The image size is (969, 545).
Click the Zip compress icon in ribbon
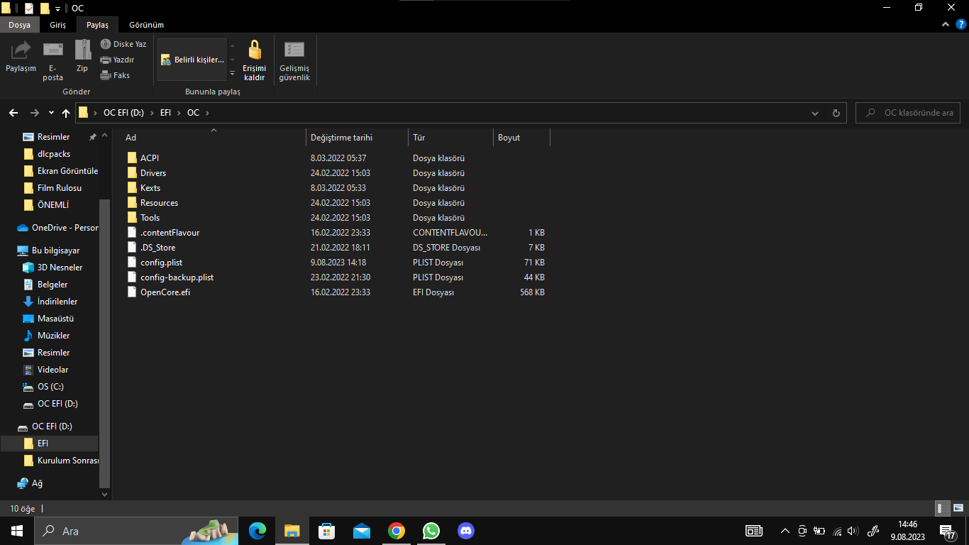pos(82,50)
